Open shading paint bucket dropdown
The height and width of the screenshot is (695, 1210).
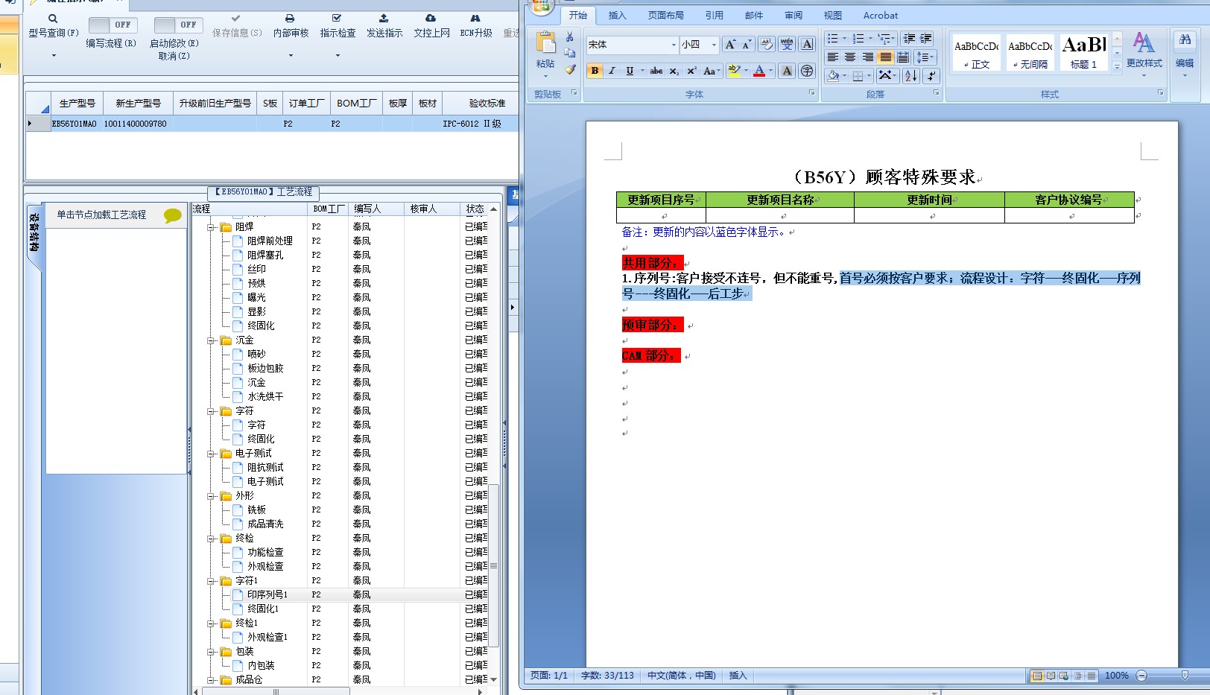click(844, 76)
